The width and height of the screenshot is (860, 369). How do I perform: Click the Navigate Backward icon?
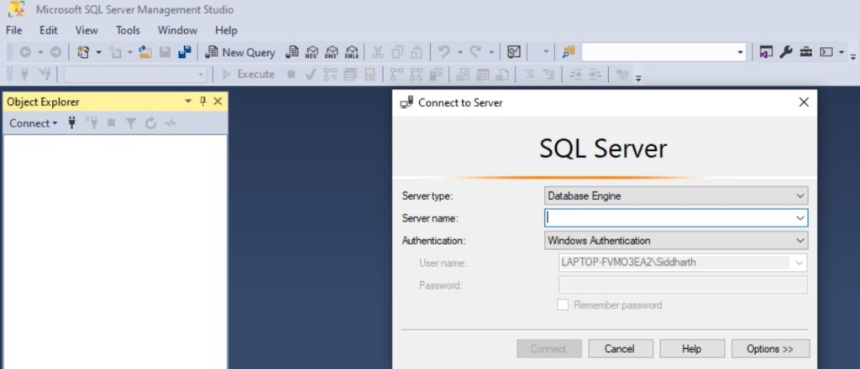coord(25,52)
